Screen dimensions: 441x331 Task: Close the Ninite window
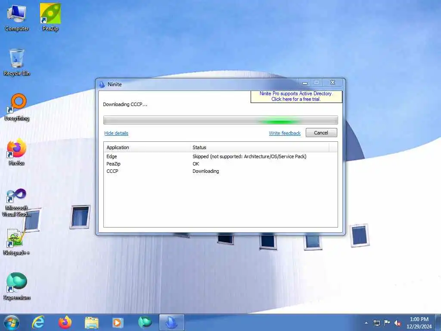(x=333, y=82)
